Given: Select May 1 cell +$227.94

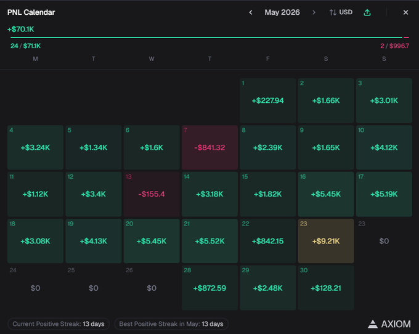Looking at the screenshot, I should coord(268,100).
